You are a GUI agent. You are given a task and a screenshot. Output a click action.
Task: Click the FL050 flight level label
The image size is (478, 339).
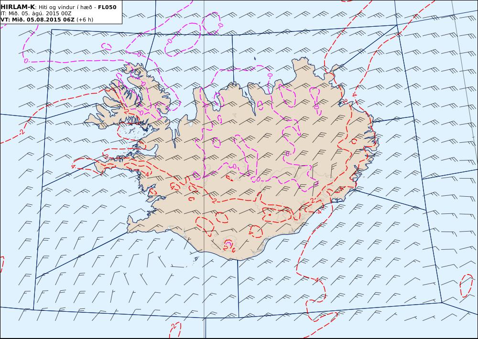pyautogui.click(x=107, y=7)
